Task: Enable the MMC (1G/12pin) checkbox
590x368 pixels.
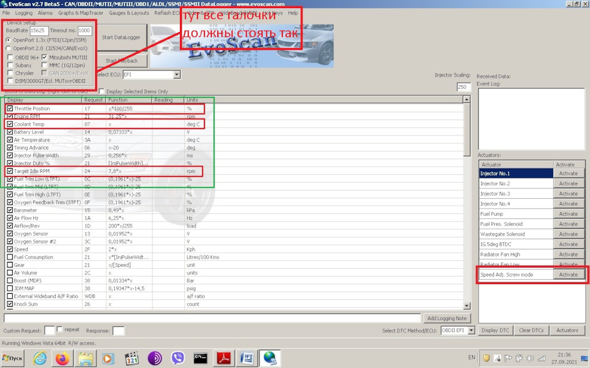Action: point(44,66)
